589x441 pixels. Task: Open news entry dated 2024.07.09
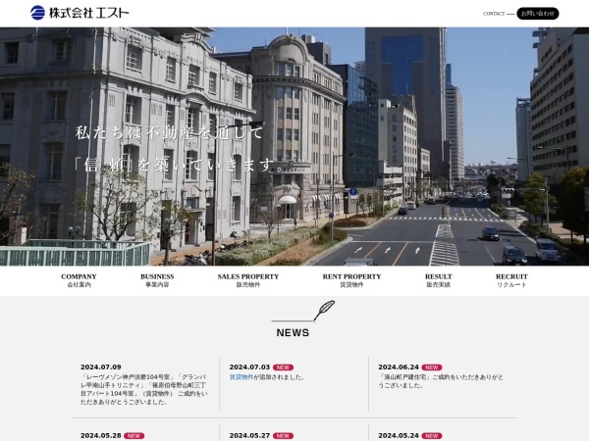101,367
